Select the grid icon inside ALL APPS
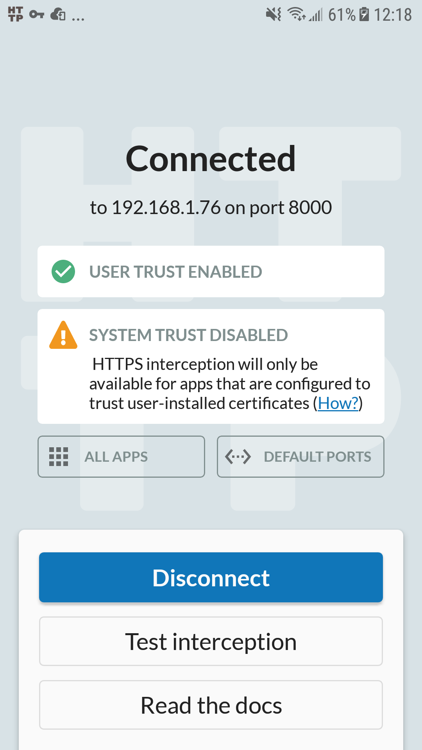This screenshot has height=750, width=422. pos(59,456)
